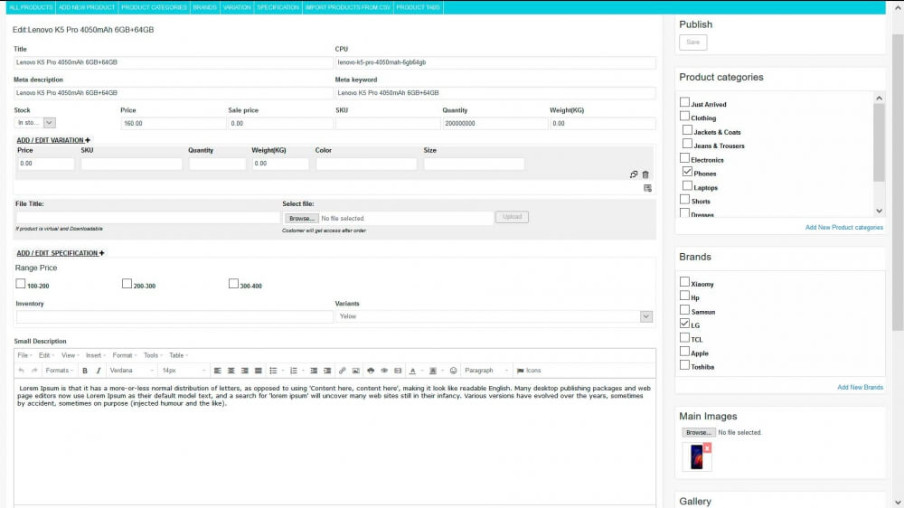Viewport: 904px width, 508px height.
Task: Click the category list scroll-down arrow
Action: [x=879, y=211]
